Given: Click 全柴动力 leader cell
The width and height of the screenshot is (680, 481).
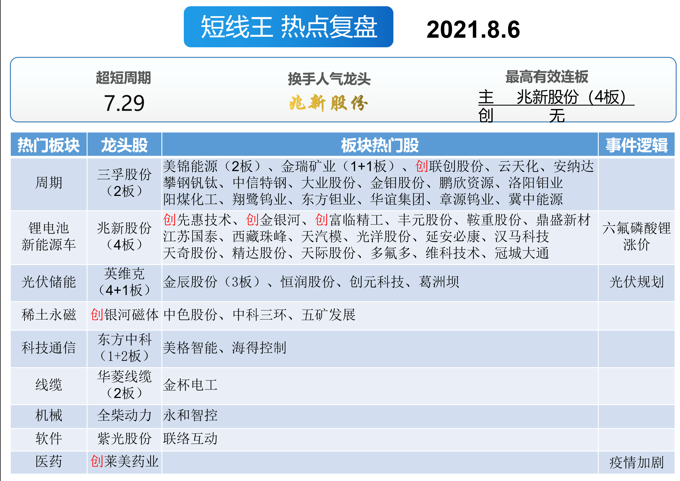Looking at the screenshot, I should tap(124, 416).
